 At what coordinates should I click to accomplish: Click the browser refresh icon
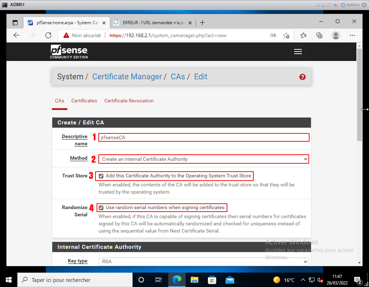click(48, 35)
